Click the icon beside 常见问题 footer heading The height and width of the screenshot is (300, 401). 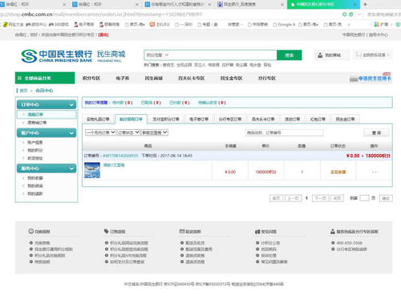point(257,232)
